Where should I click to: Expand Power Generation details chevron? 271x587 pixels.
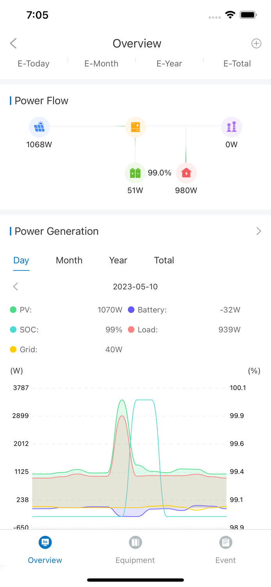(258, 231)
